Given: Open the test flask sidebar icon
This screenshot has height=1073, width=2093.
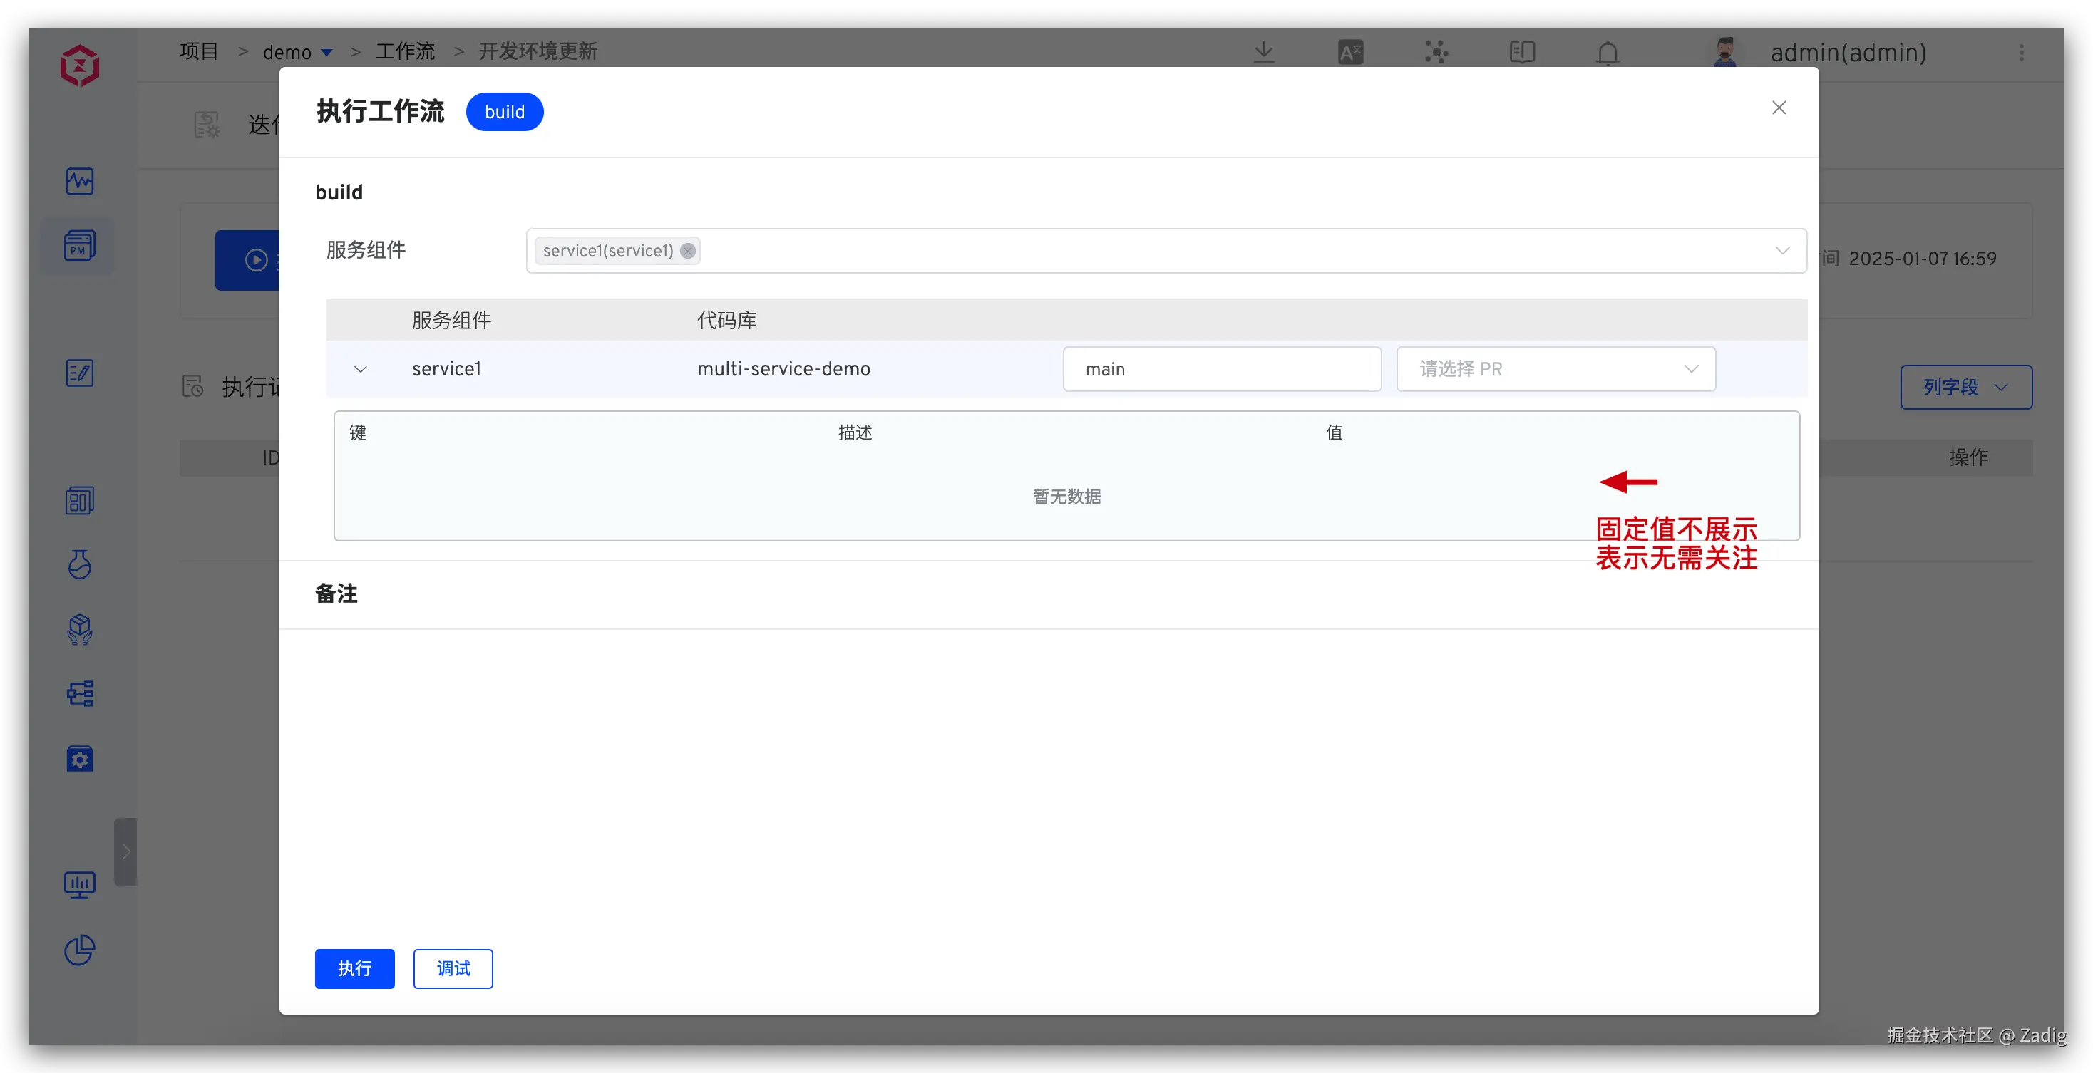Looking at the screenshot, I should tap(80, 564).
